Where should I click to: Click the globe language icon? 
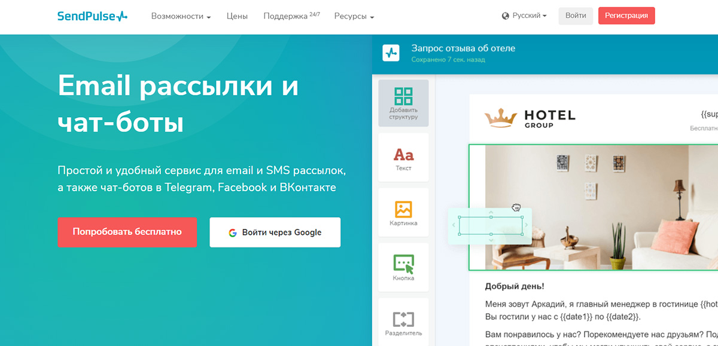pos(506,16)
